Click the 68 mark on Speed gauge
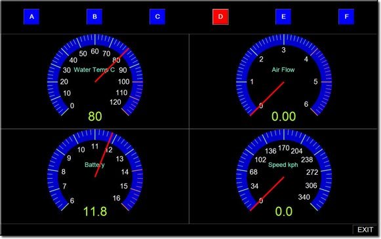381x239 pixels. point(253,172)
